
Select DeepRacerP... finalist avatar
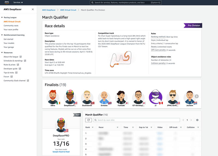pyautogui.click(x=70, y=97)
